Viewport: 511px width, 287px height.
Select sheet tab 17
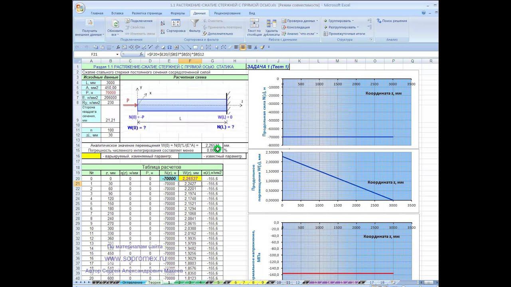(372, 283)
